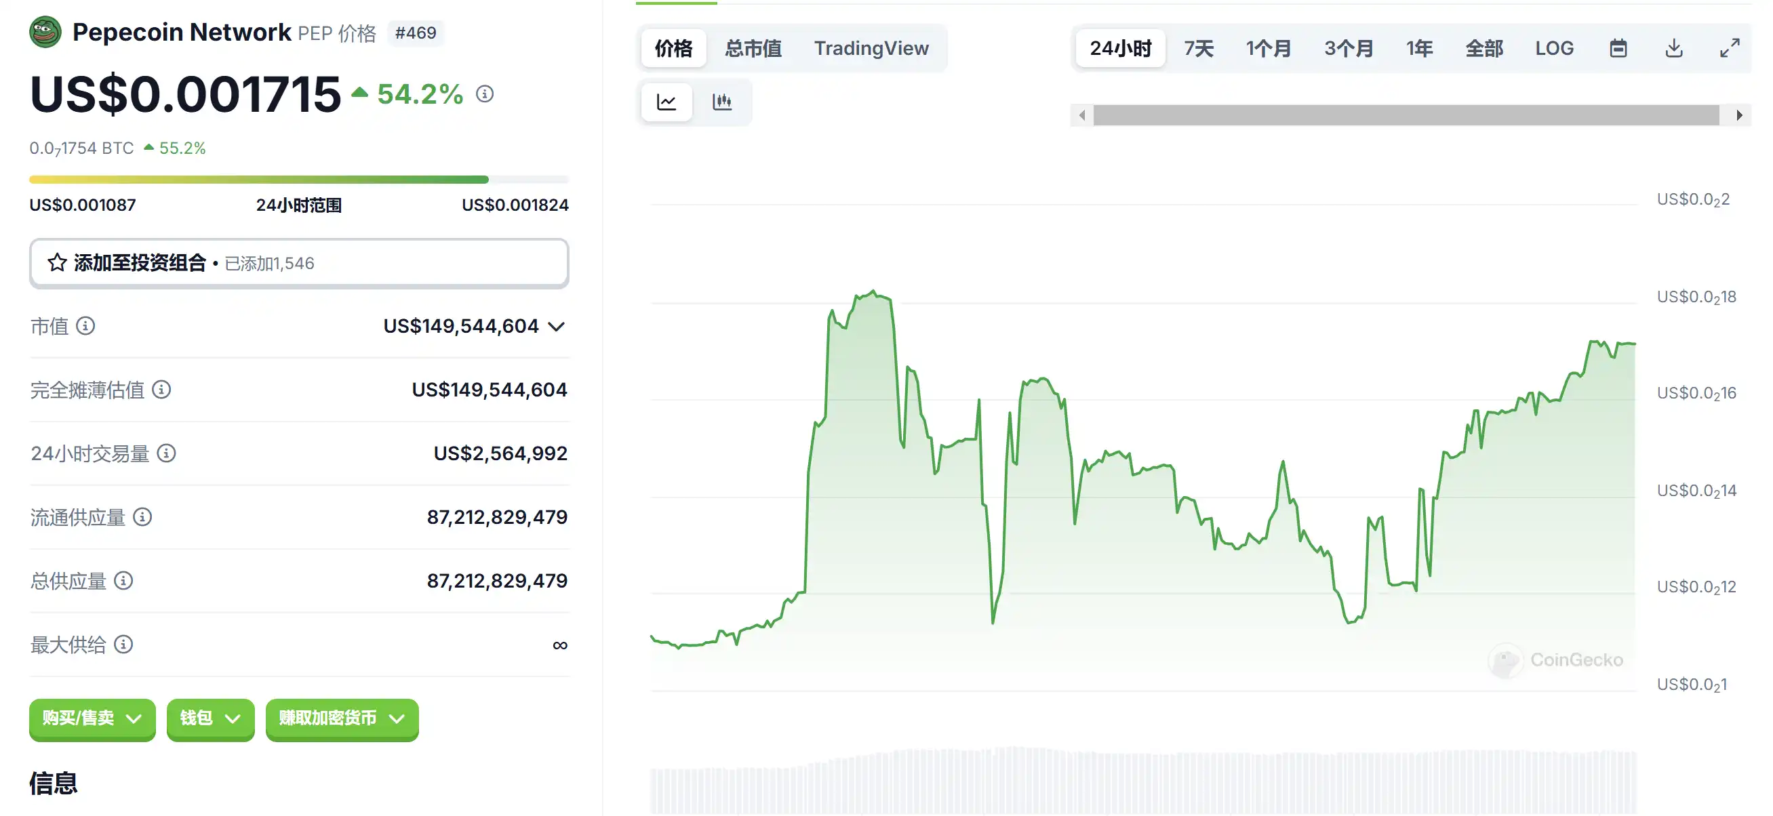Image resolution: width=1773 pixels, height=816 pixels.
Task: Click info icon beside 24小时交易量
Action: pyautogui.click(x=167, y=453)
